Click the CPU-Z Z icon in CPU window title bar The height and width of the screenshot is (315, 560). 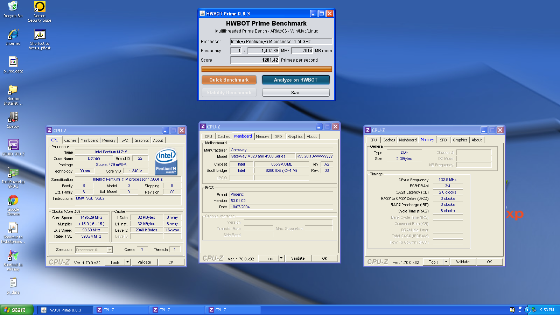coord(49,130)
